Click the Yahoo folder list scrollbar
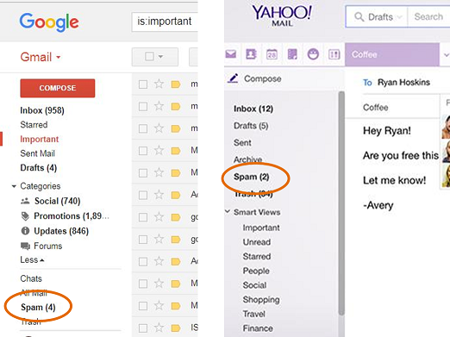 tap(341, 203)
